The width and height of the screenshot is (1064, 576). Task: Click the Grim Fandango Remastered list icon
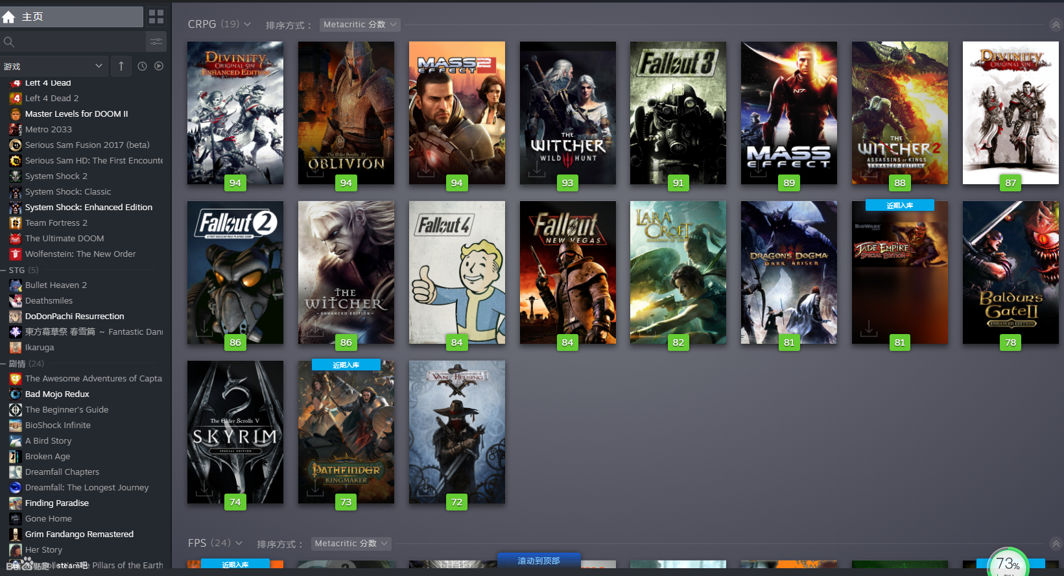pyautogui.click(x=16, y=534)
